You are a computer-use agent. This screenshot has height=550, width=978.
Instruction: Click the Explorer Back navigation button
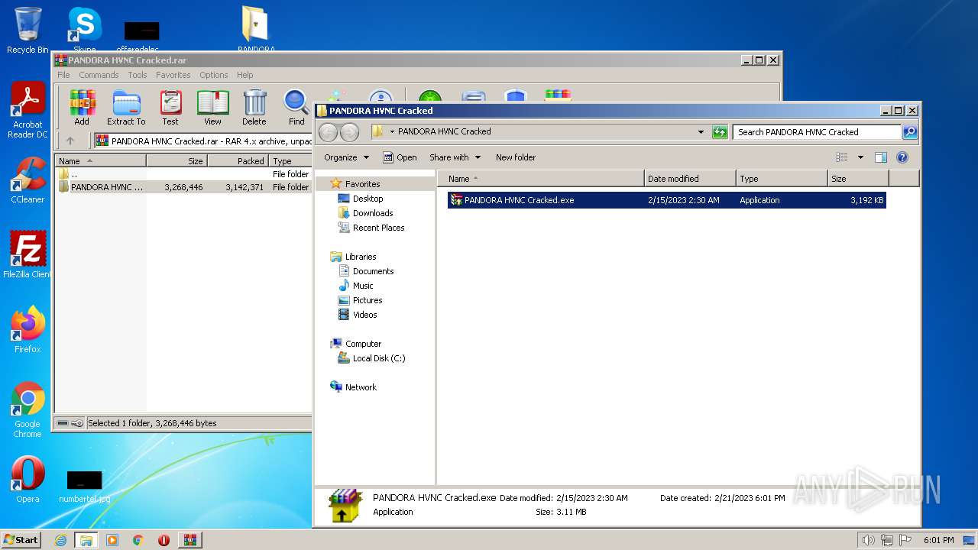tap(328, 132)
